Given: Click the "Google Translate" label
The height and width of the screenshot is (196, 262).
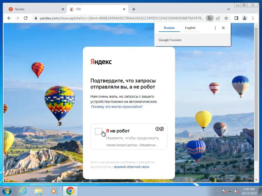Looking at the screenshot, I should point(170,40).
